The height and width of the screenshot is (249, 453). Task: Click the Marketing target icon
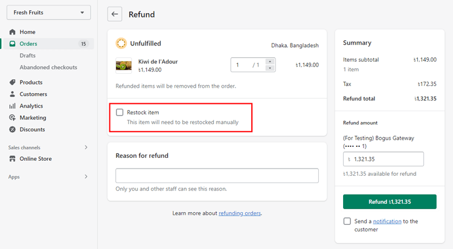13,117
